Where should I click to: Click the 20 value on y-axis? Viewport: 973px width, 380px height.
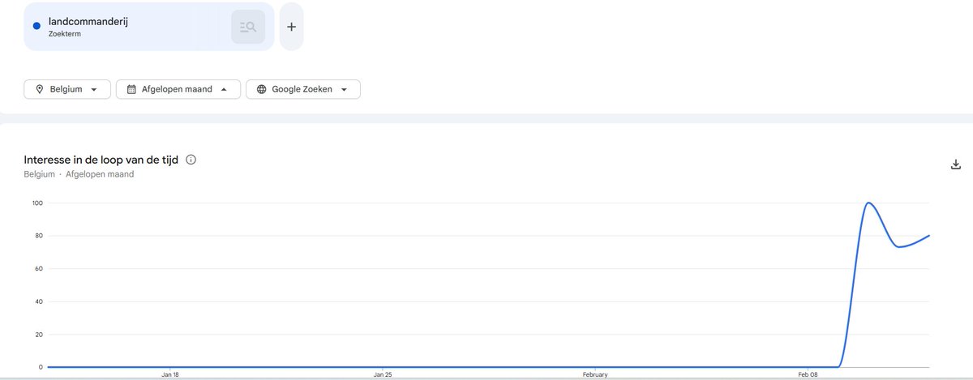click(39, 335)
